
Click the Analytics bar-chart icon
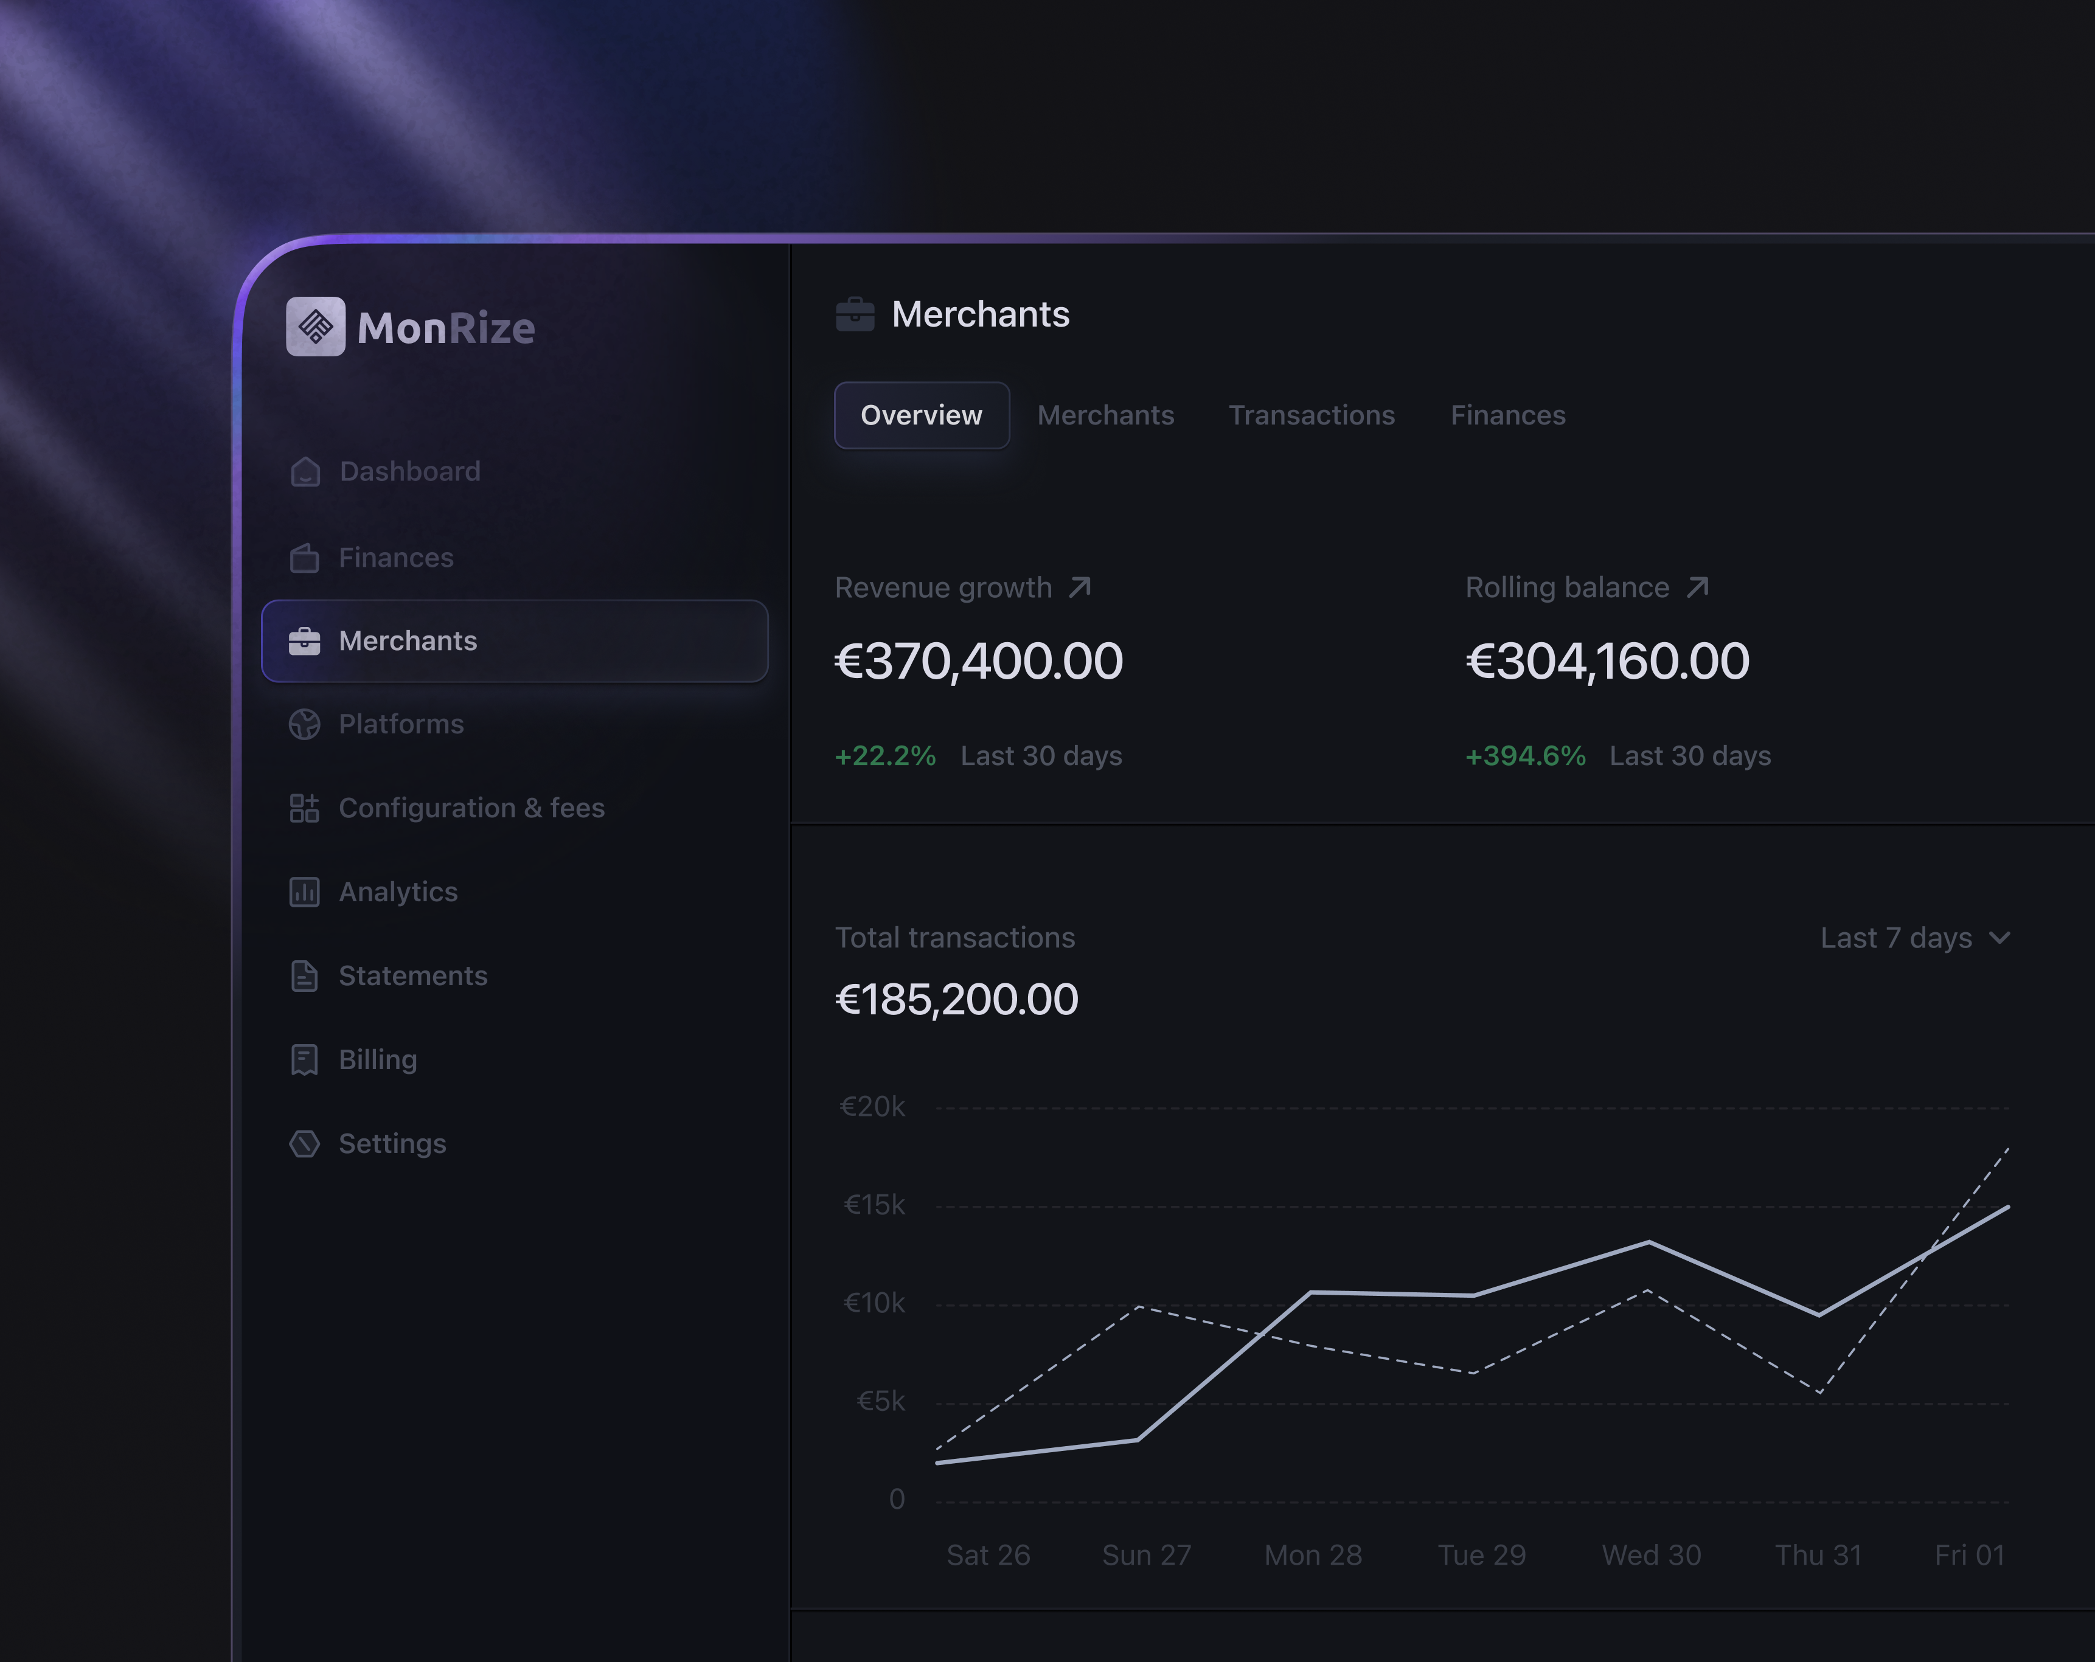click(x=304, y=892)
